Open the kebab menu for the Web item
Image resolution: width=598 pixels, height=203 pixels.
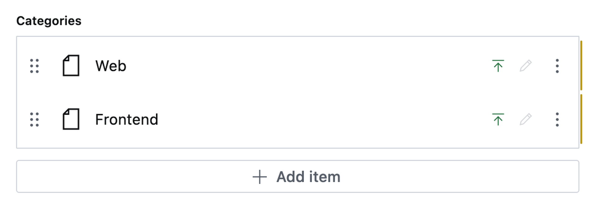point(557,66)
